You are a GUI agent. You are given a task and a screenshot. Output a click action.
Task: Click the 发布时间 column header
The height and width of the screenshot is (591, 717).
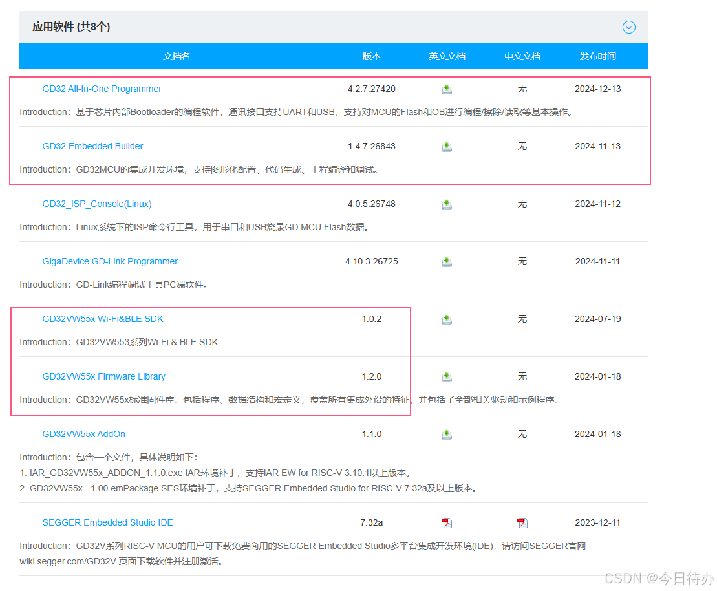(597, 57)
